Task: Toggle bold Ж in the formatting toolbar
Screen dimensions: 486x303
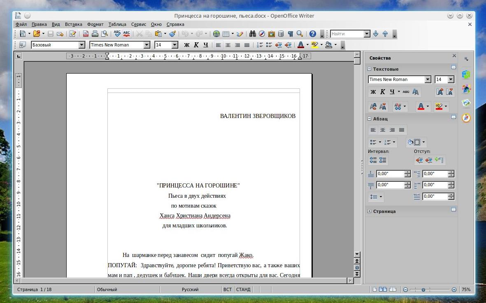Action: point(186,45)
